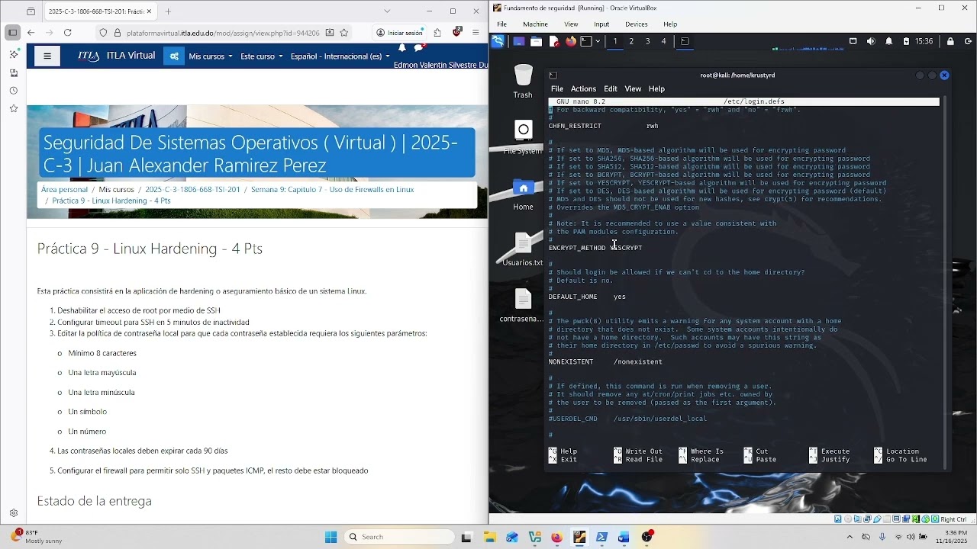Go back in Firefox
The width and height of the screenshot is (977, 549).
(x=31, y=33)
